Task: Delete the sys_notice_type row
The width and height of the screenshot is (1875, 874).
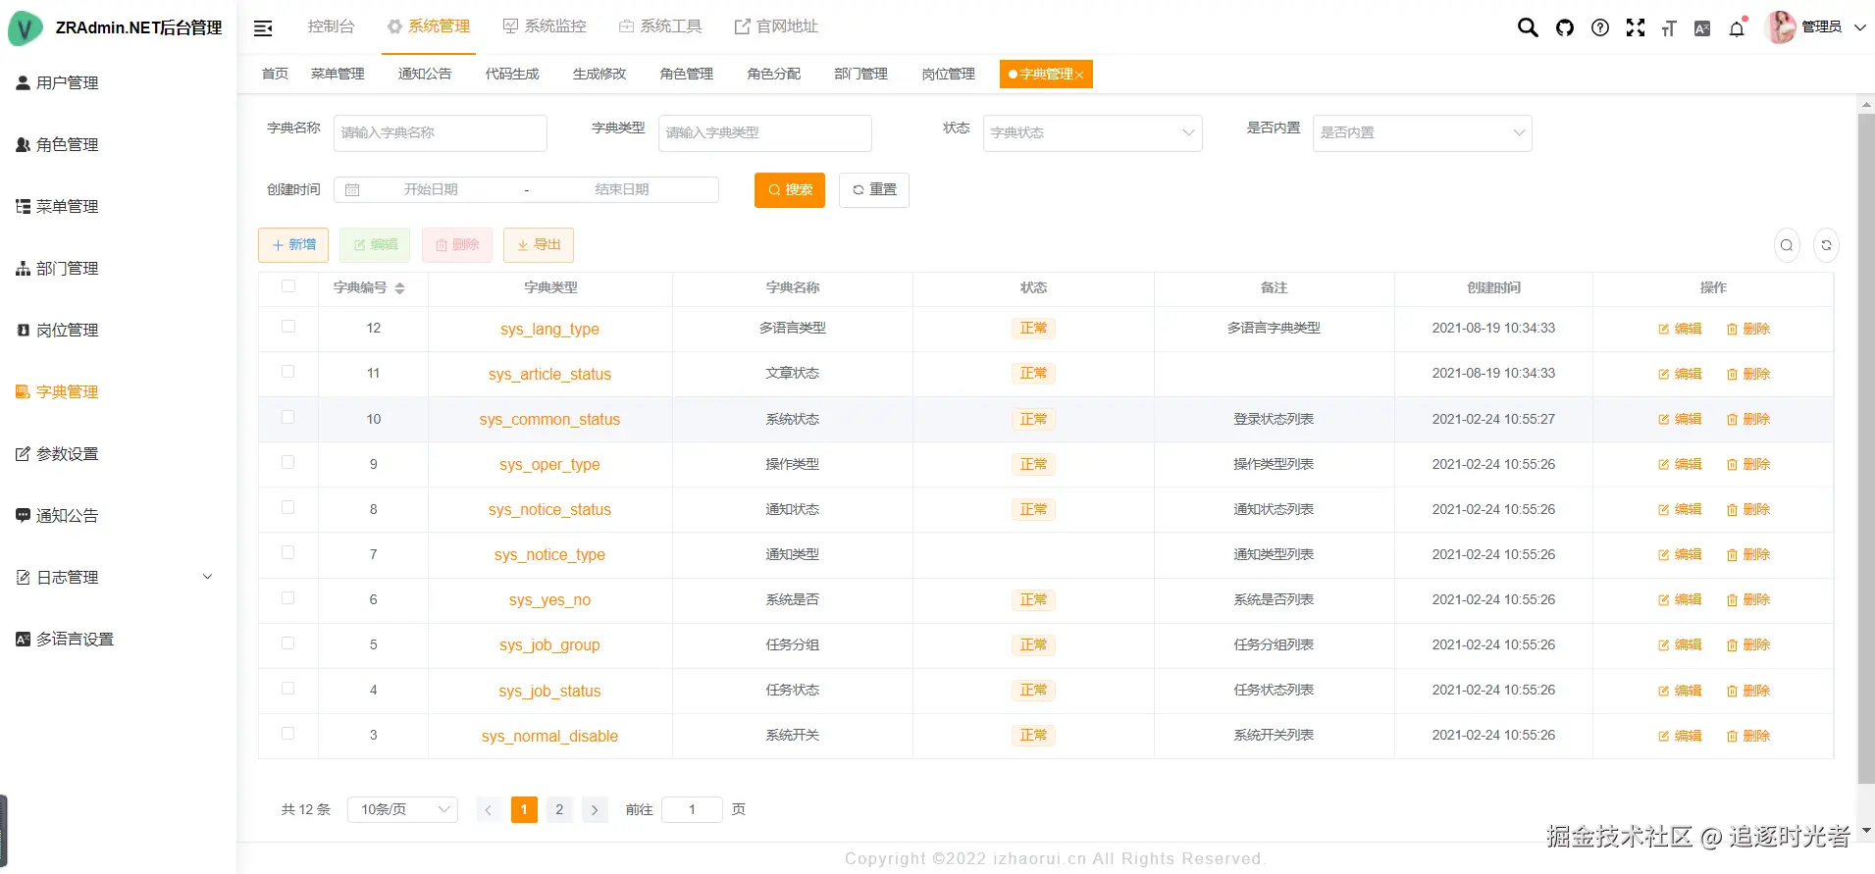Action: [x=1748, y=554]
